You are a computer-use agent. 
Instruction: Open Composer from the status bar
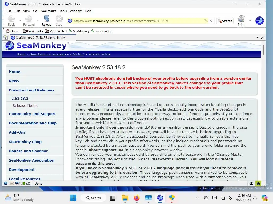point(17,183)
